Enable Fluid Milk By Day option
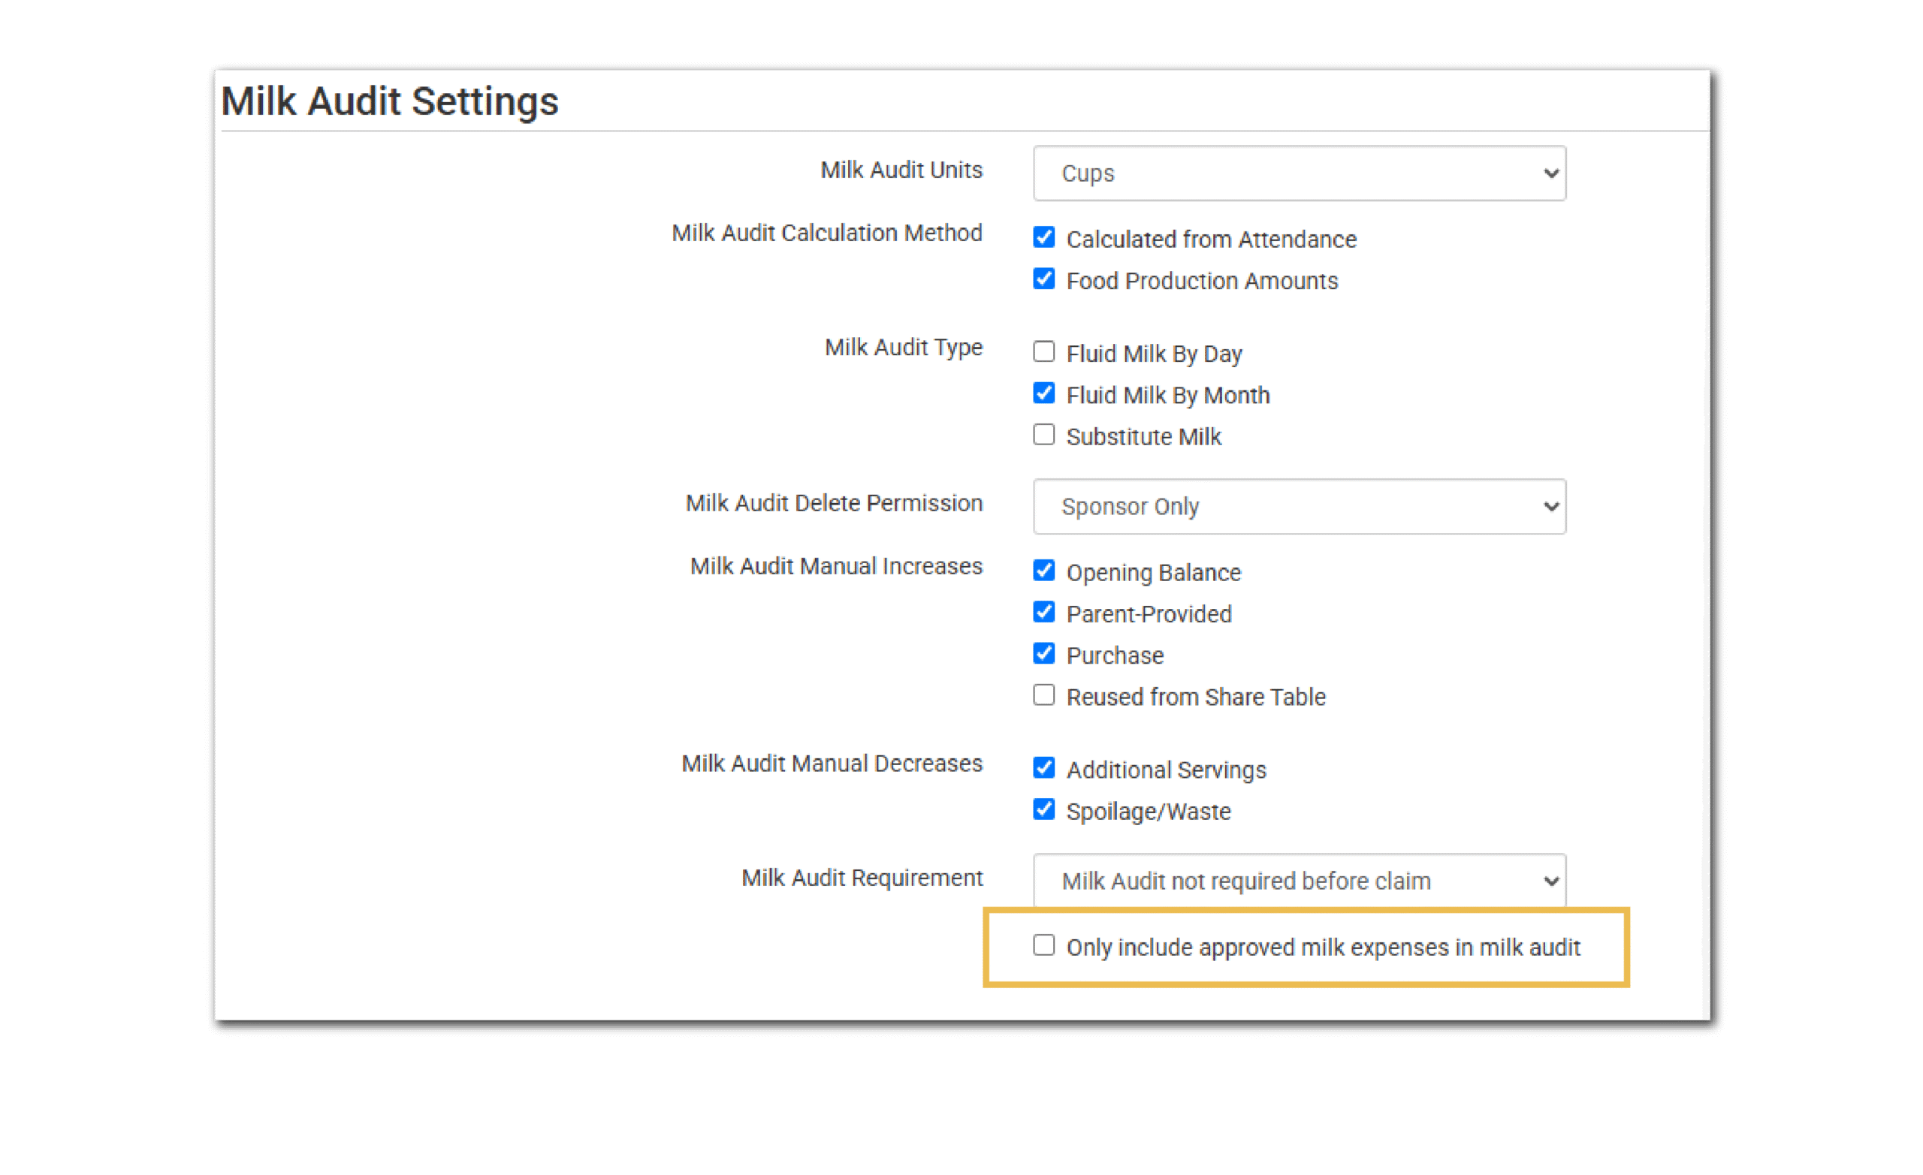 pos(1043,352)
